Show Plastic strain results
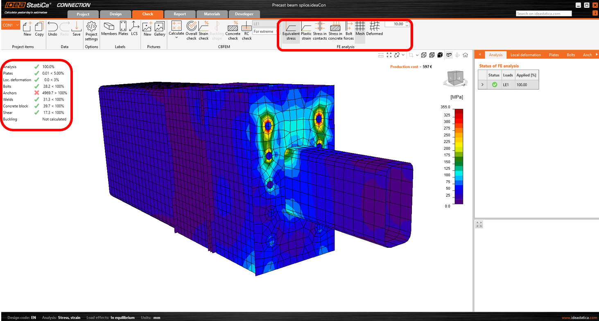This screenshot has width=599, height=321. pos(306,30)
